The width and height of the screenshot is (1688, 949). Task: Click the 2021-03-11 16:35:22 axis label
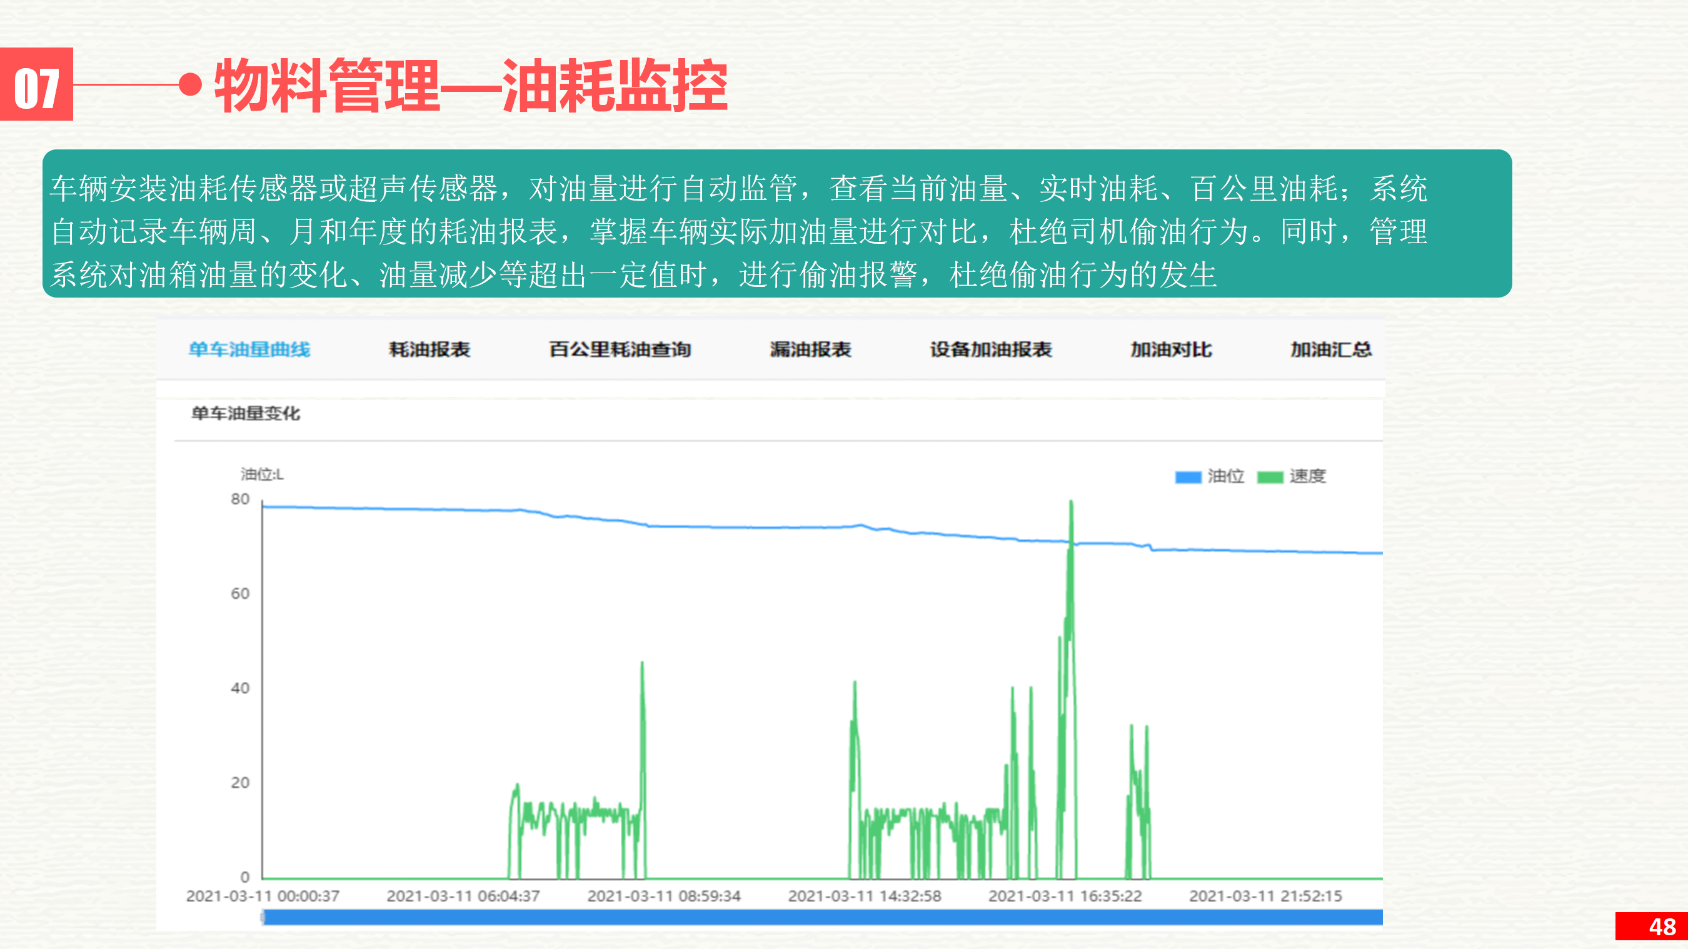pos(1065,896)
